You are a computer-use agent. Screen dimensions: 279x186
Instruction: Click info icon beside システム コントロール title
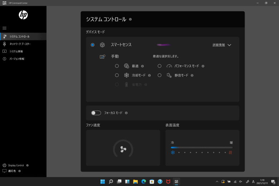point(130,19)
